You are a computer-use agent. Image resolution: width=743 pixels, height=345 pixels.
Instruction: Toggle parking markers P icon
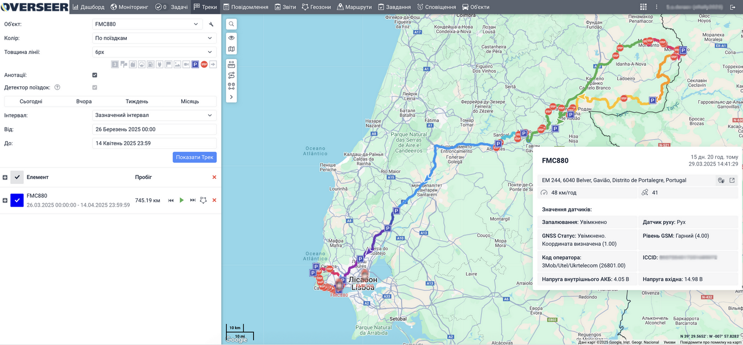click(195, 64)
